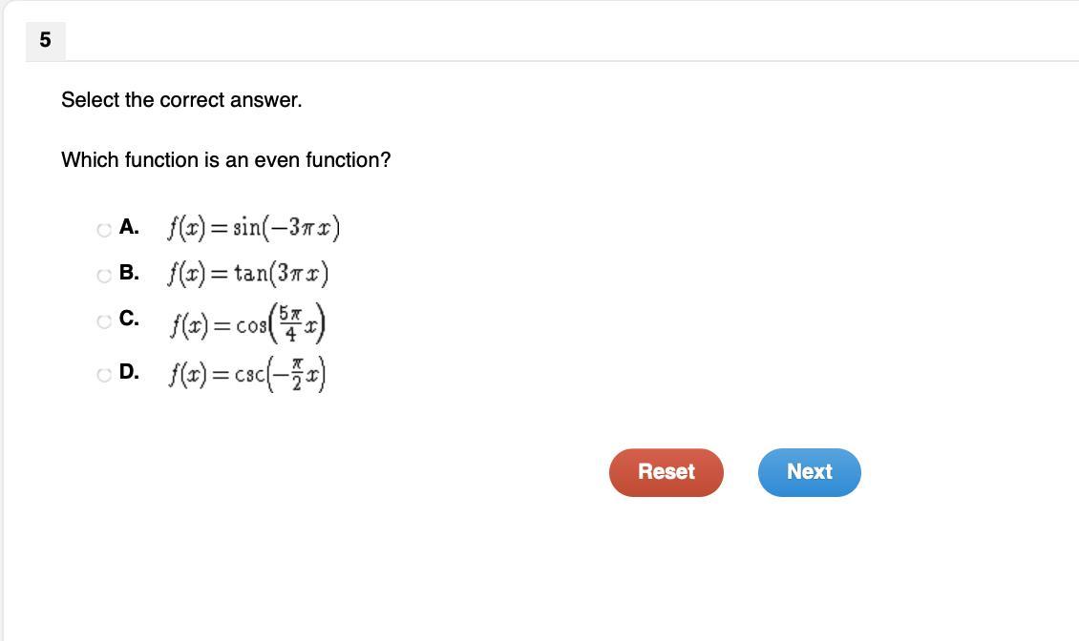Click the gray divider line beside question number
Image resolution: width=1079 pixels, height=641 pixels.
pyautogui.click(x=572, y=61)
